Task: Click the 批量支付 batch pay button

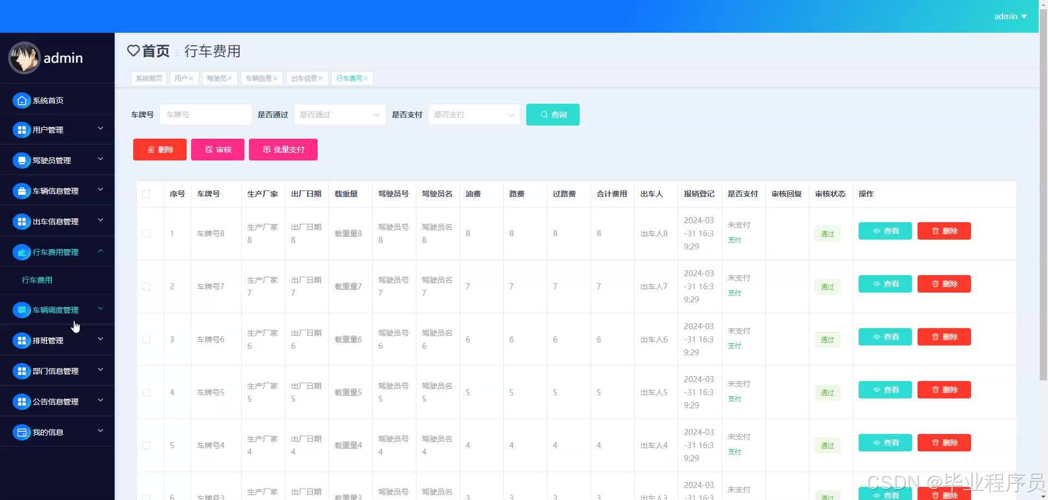Action: [x=283, y=150]
